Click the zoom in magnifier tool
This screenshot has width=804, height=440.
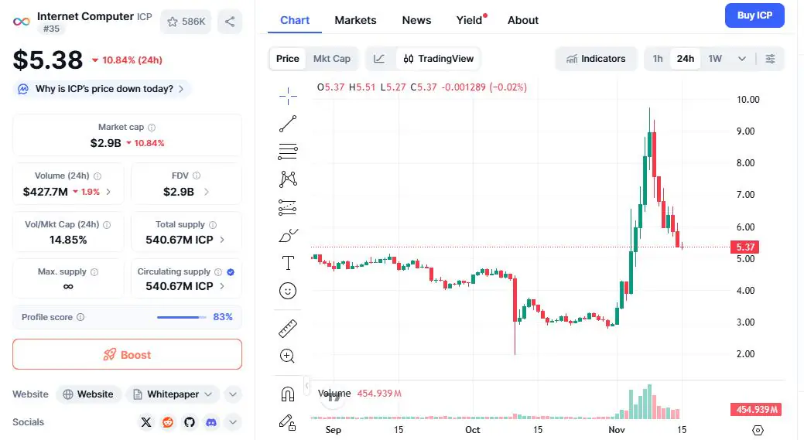pos(288,356)
